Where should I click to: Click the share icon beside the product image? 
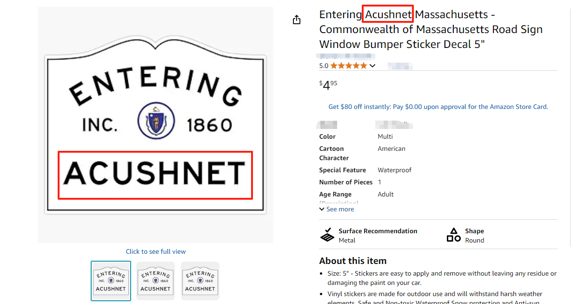297,20
